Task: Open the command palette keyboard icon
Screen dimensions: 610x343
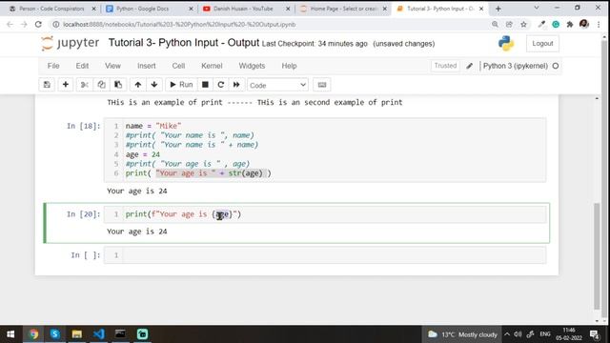Action: click(x=322, y=85)
